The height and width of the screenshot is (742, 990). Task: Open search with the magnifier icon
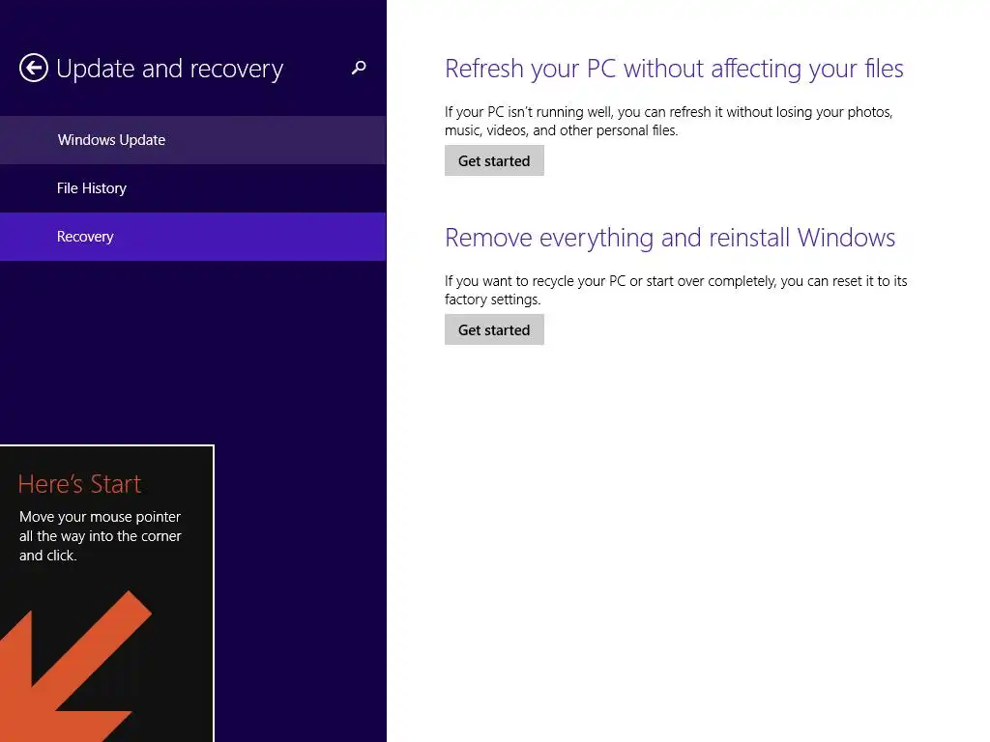[359, 68]
